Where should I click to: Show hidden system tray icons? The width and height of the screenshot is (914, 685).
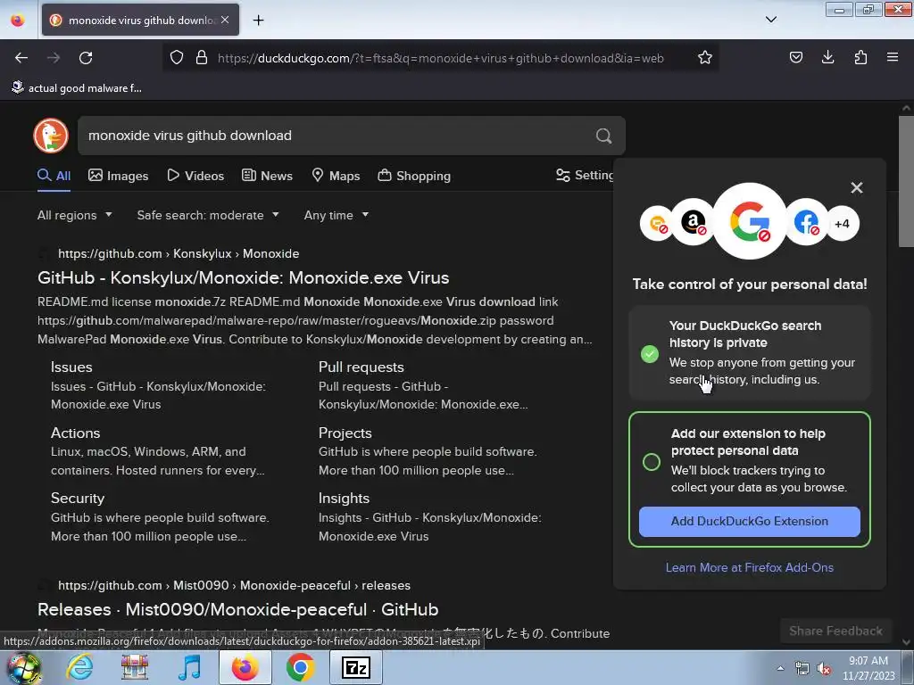point(780,668)
